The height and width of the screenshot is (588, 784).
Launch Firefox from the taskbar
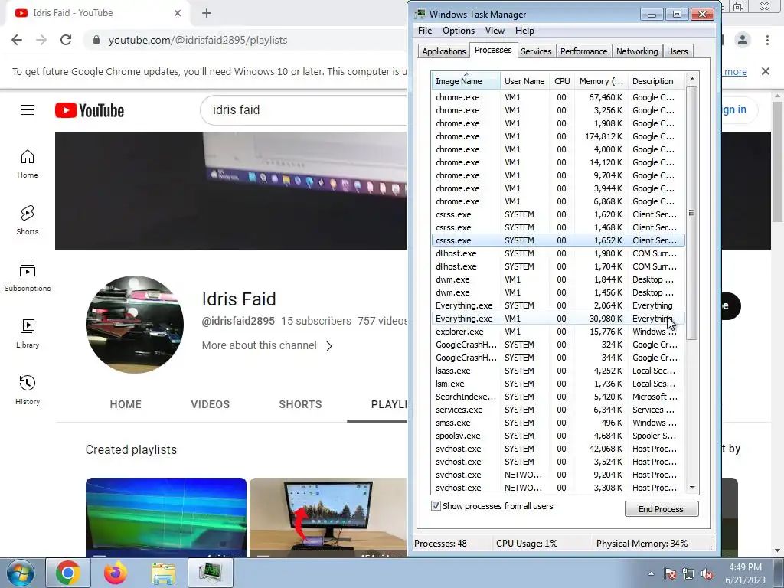pos(115,573)
